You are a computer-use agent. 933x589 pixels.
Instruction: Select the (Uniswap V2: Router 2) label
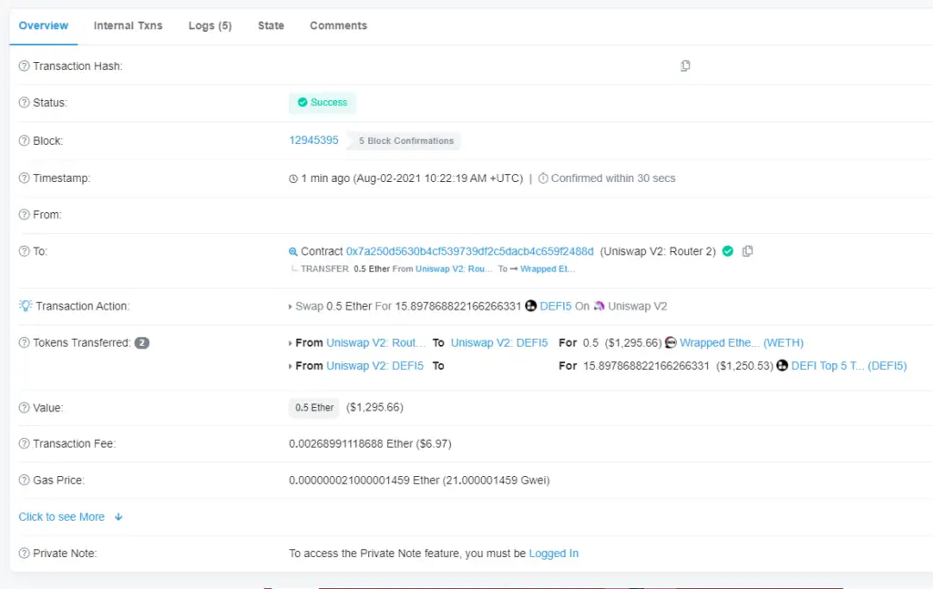[658, 251]
